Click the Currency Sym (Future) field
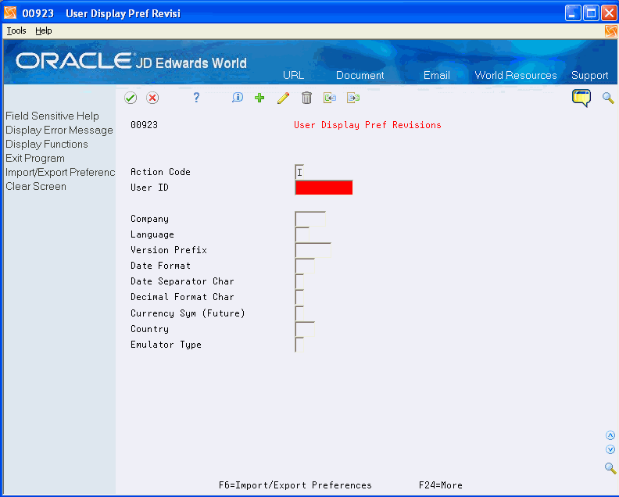 pos(299,313)
